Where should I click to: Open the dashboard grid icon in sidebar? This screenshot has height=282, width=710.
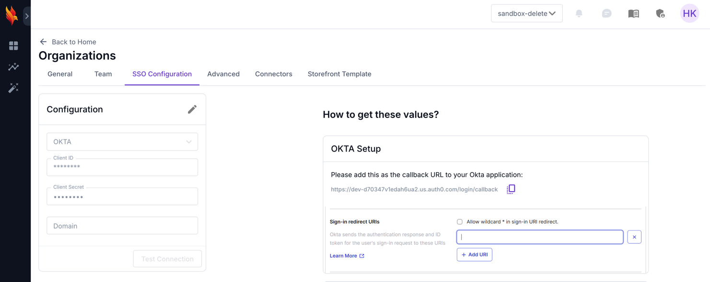(x=13, y=46)
